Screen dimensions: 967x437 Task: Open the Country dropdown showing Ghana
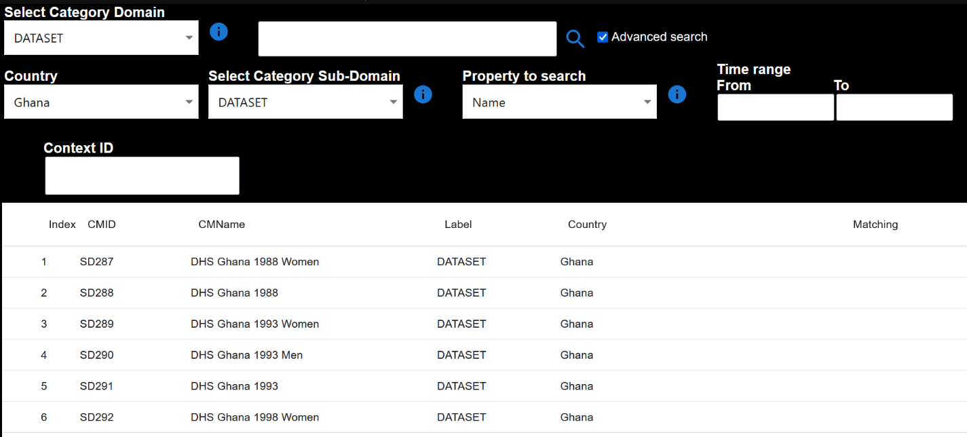pyautogui.click(x=101, y=102)
